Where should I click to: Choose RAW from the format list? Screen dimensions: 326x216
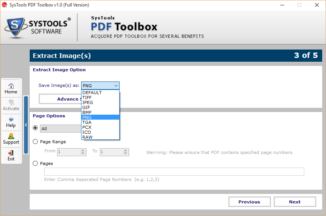point(100,137)
